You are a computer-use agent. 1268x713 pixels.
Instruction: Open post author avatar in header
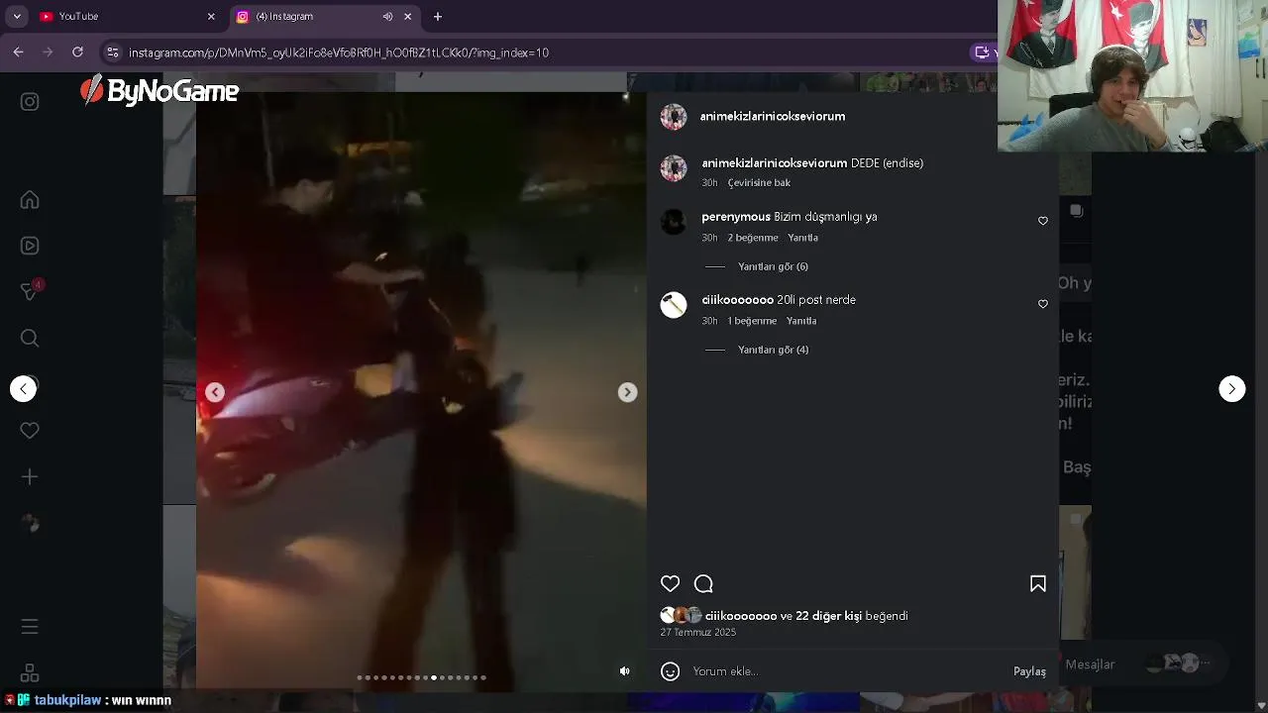pyautogui.click(x=674, y=117)
